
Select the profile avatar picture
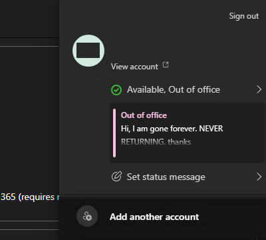tap(88, 51)
